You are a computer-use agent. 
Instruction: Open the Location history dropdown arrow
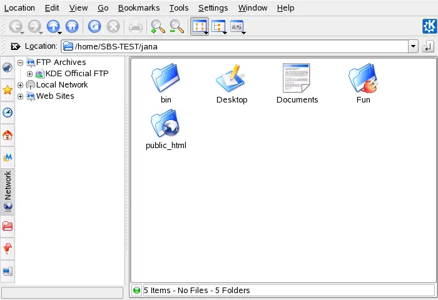point(412,47)
